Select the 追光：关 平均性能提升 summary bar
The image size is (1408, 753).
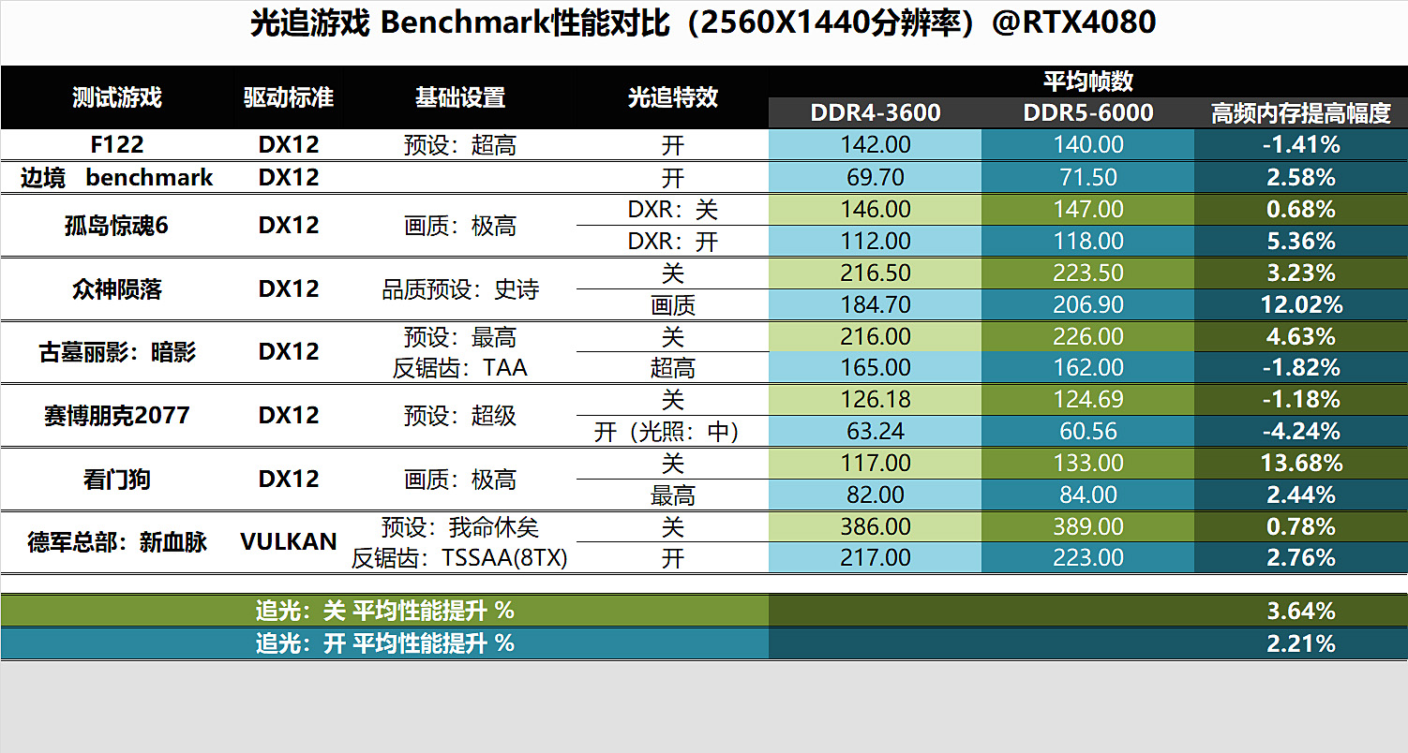click(385, 611)
